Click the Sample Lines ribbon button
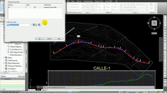The width and height of the screenshot is (167, 93). 73,7
